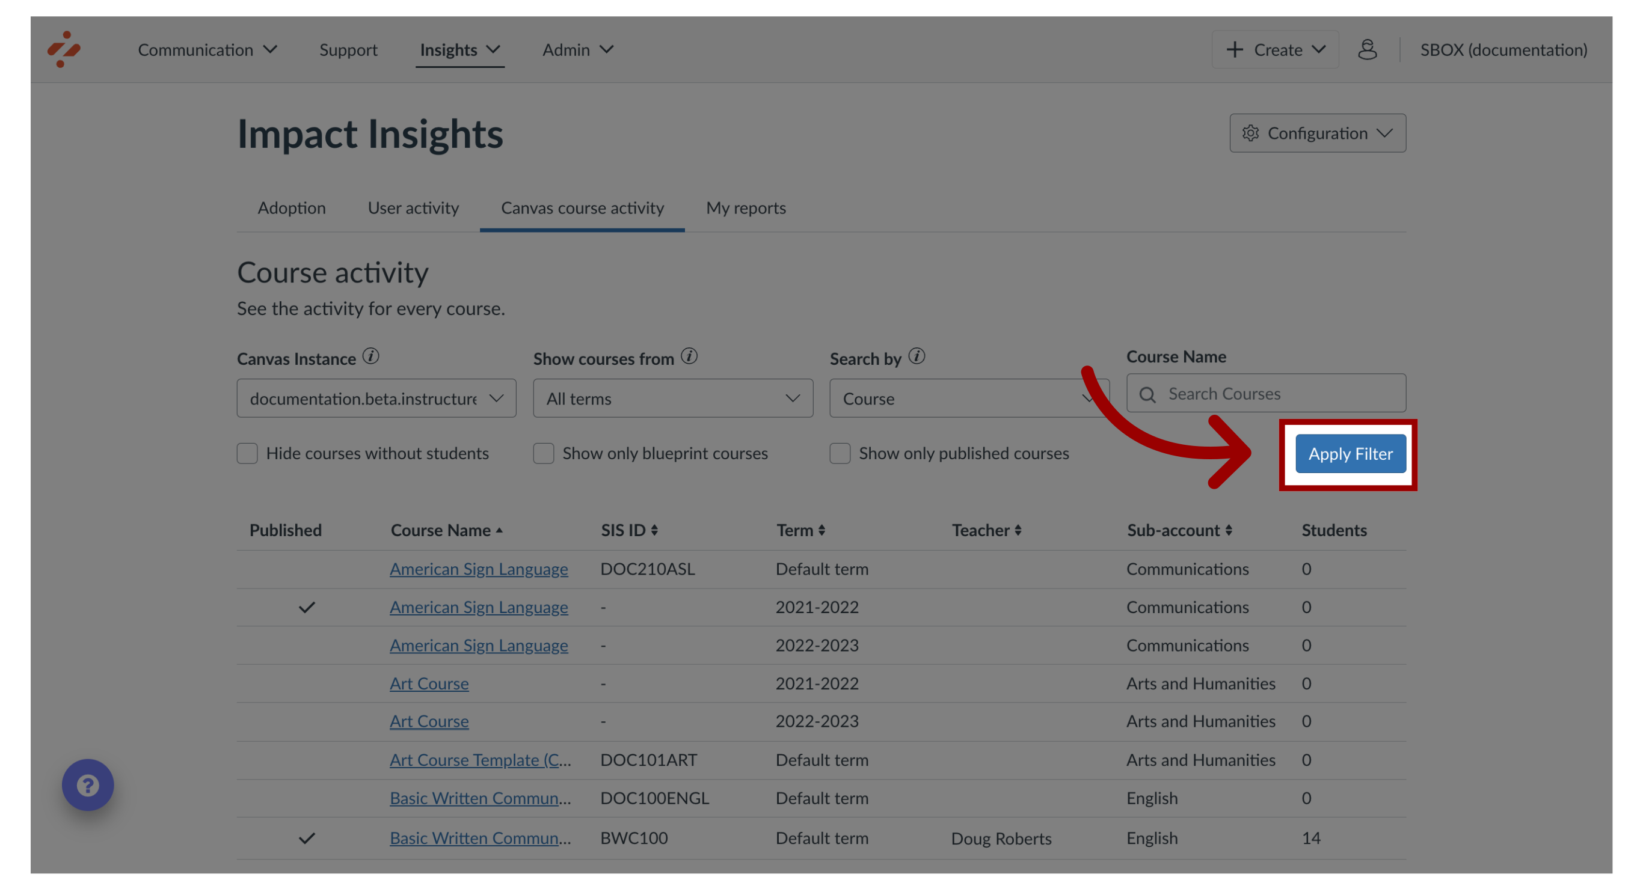Click the info icon beside Show courses from
Screen dimensions: 1643x889
point(689,356)
